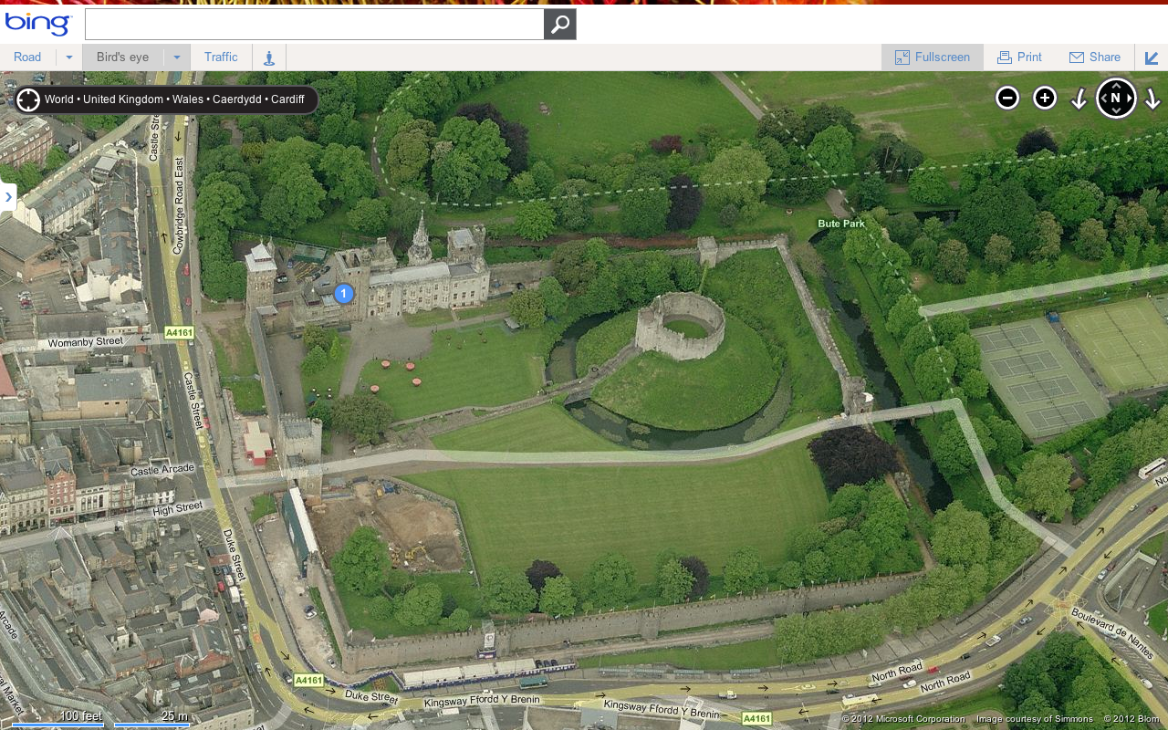Toggle the Traffic overlay

(x=221, y=57)
